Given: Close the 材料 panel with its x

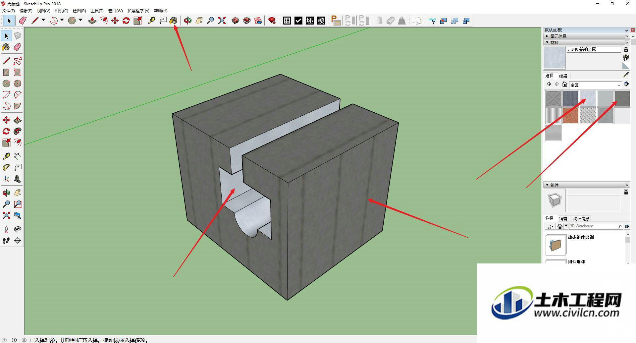Looking at the screenshot, I should [627, 42].
